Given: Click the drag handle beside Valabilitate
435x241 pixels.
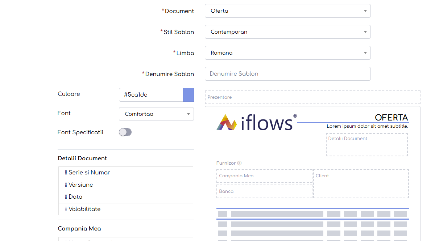Looking at the screenshot, I should click(x=66, y=209).
